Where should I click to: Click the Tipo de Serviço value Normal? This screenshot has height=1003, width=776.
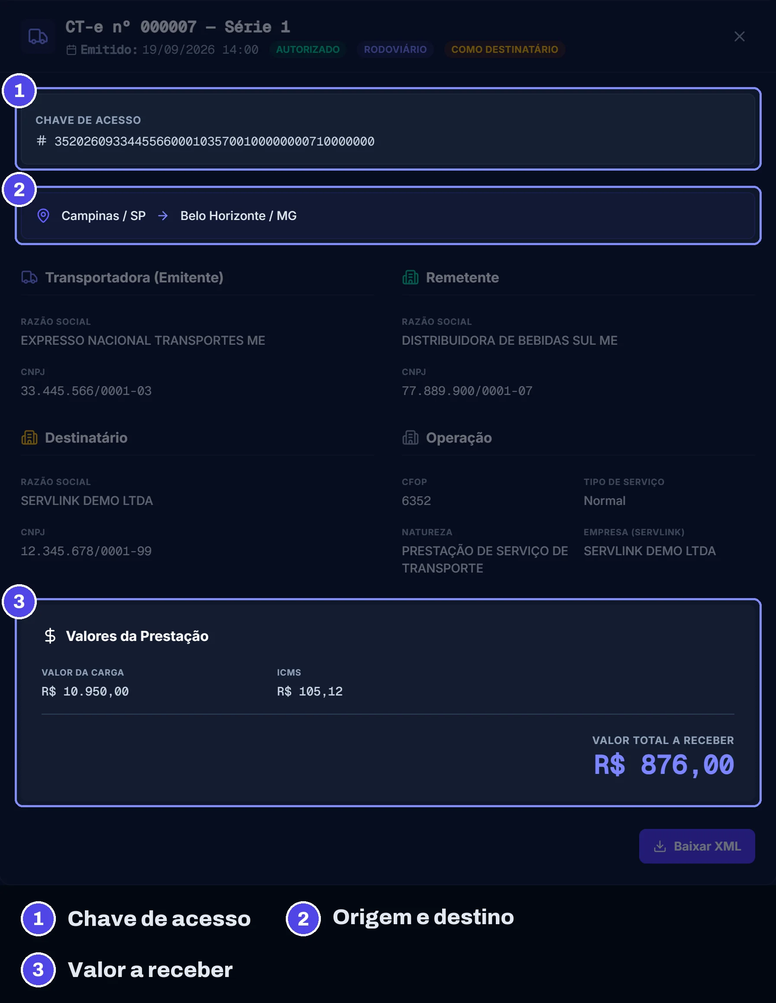[x=604, y=501]
